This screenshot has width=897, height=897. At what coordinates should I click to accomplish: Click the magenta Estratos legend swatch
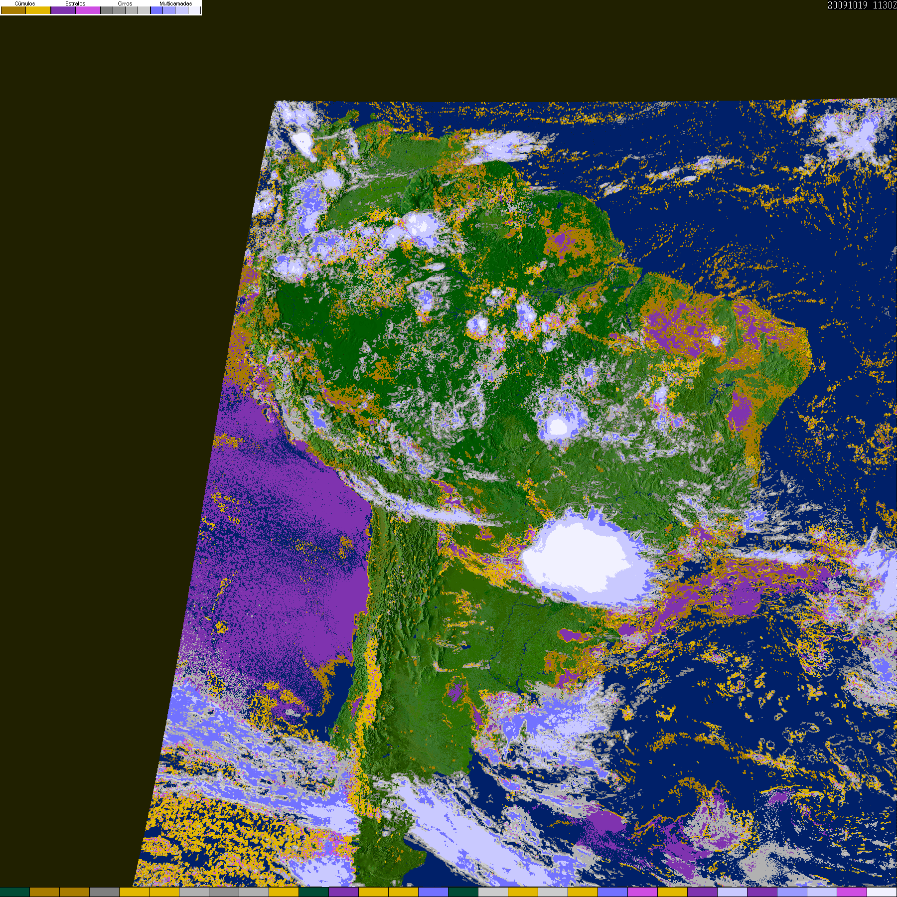[x=88, y=10]
